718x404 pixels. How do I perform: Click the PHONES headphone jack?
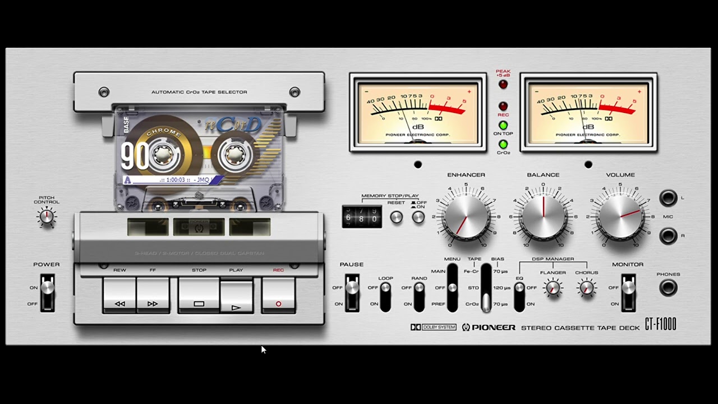click(x=668, y=288)
